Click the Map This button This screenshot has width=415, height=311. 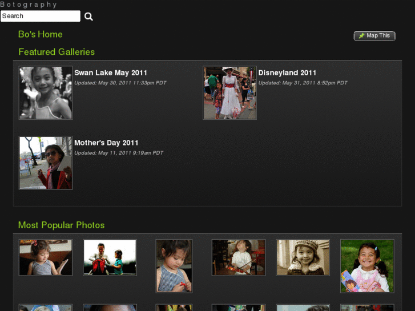pyautogui.click(x=374, y=36)
